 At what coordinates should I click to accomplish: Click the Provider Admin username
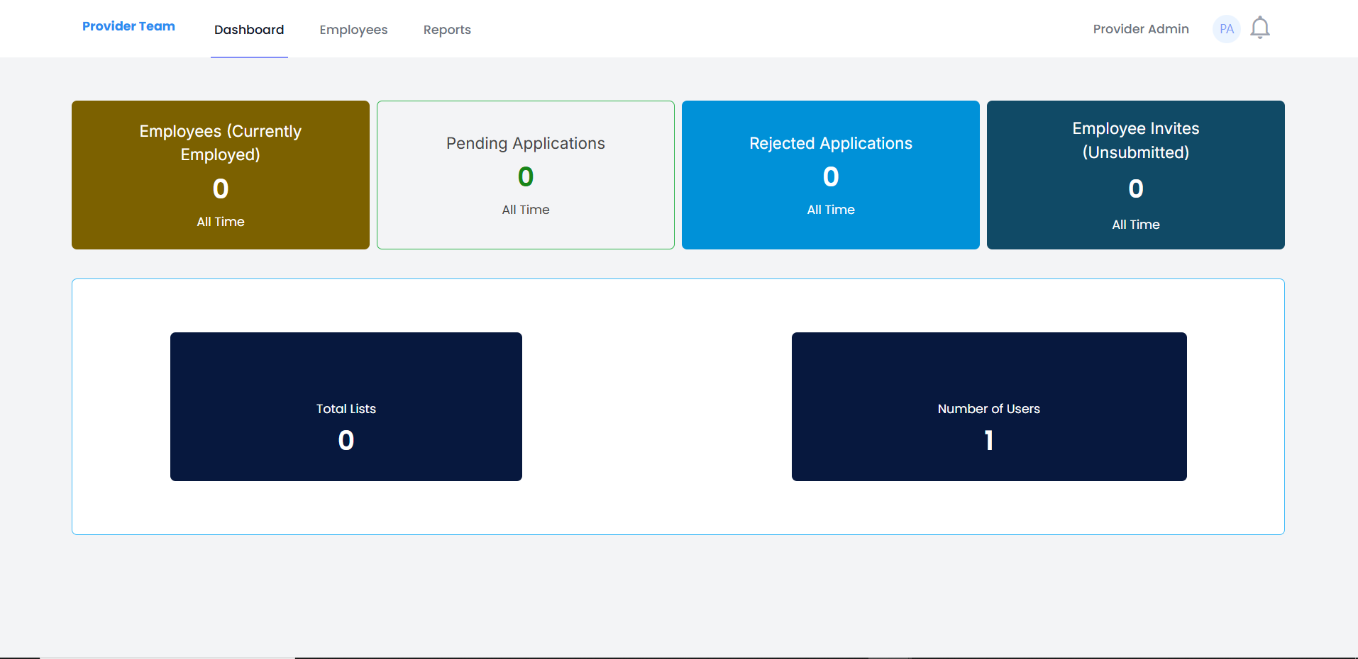[1140, 29]
